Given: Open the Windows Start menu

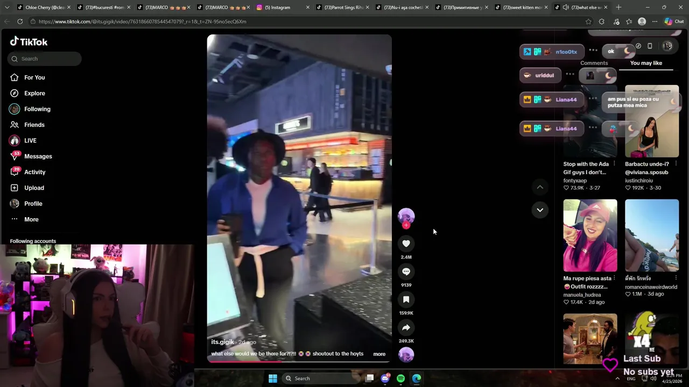Looking at the screenshot, I should (273, 378).
